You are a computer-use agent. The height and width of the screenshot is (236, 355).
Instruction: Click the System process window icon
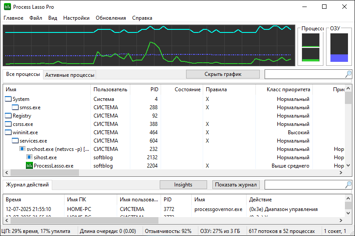click(8, 99)
